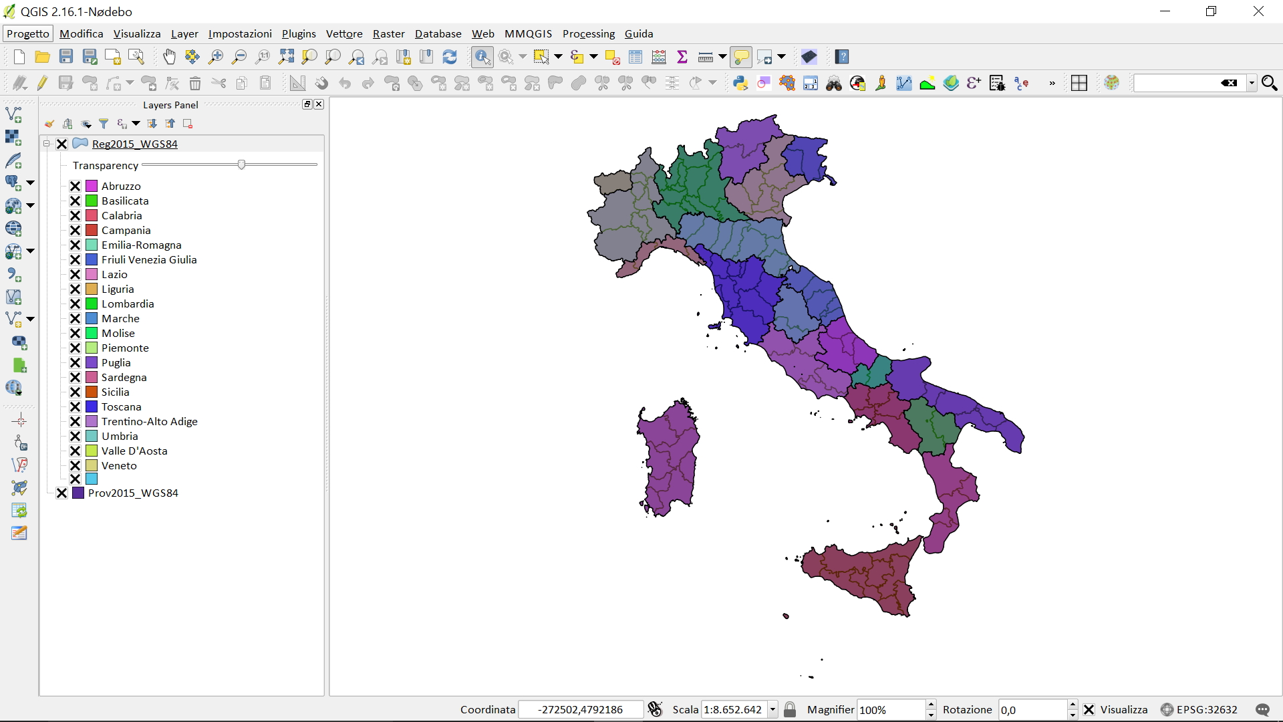The width and height of the screenshot is (1283, 722).
Task: Uncheck the Lombardia category checkbox
Action: pos(76,304)
